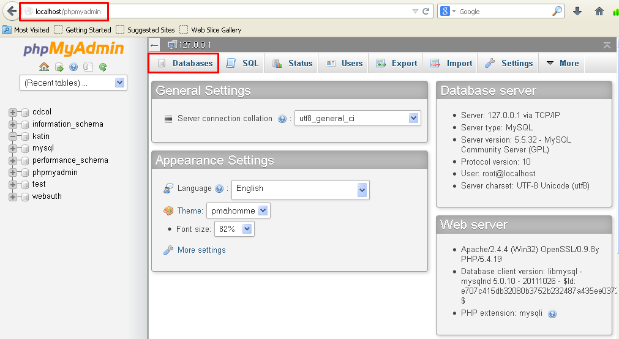Image resolution: width=619 pixels, height=339 pixels.
Task: Click the phpMyAdmin Home icon
Action: [44, 67]
